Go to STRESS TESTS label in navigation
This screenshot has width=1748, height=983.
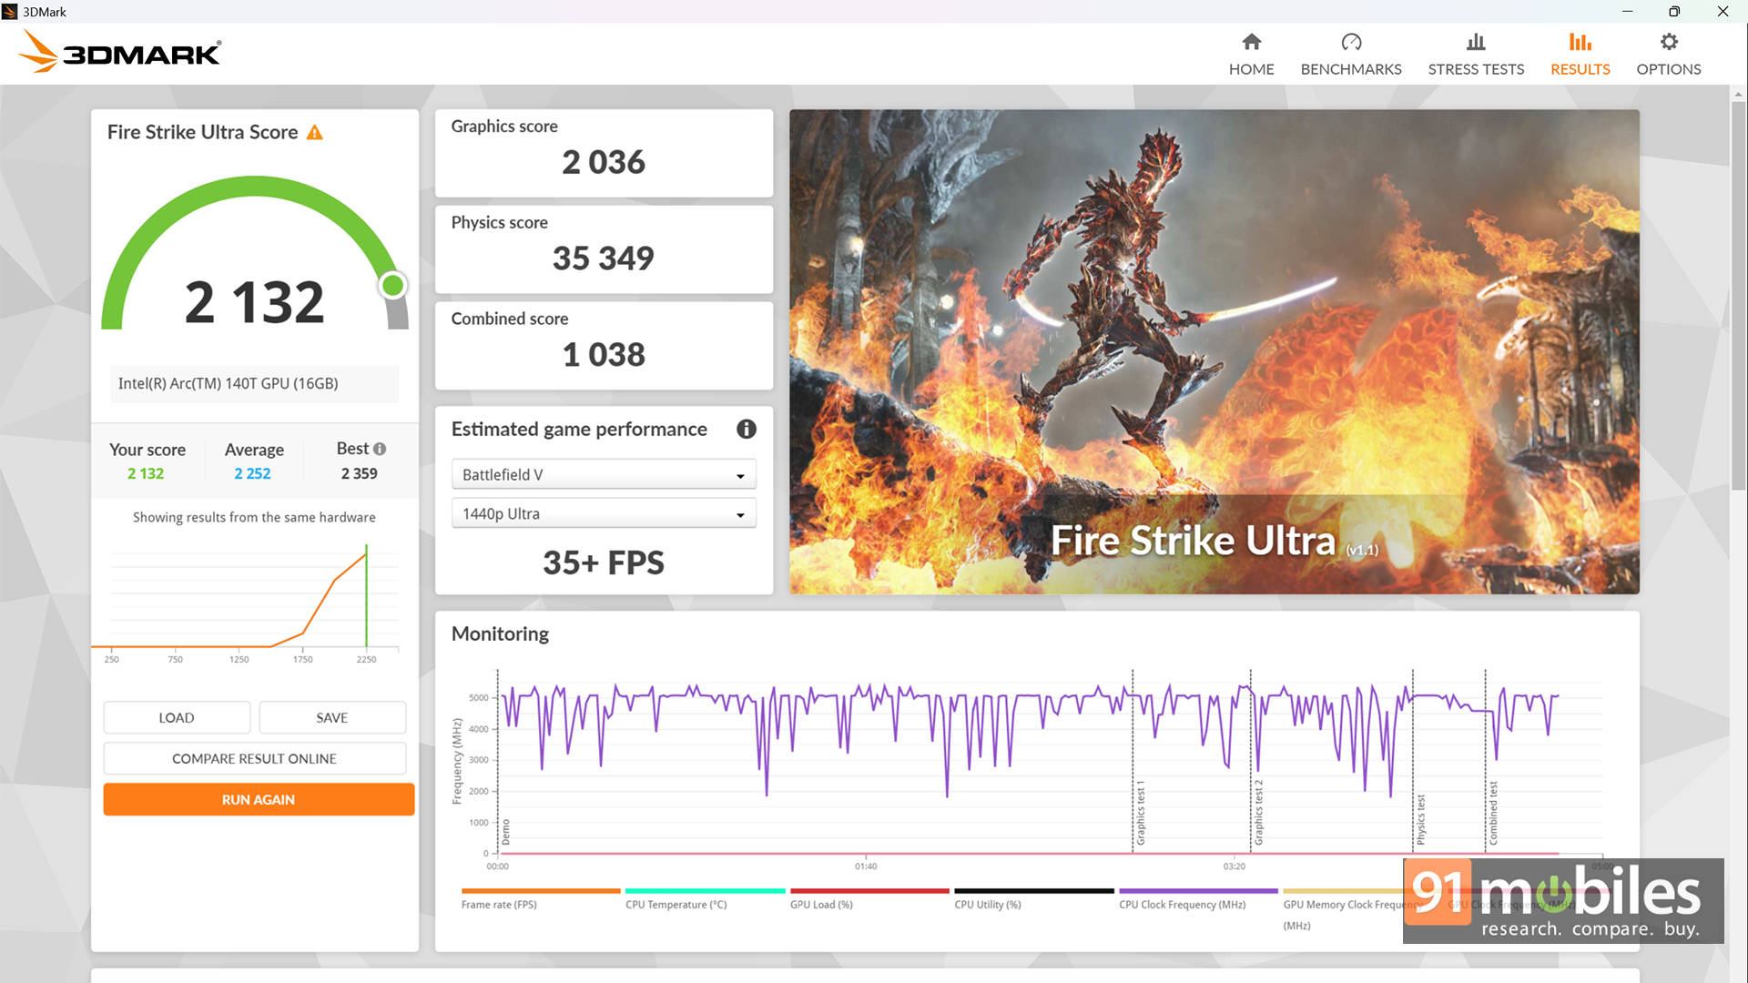coord(1476,69)
